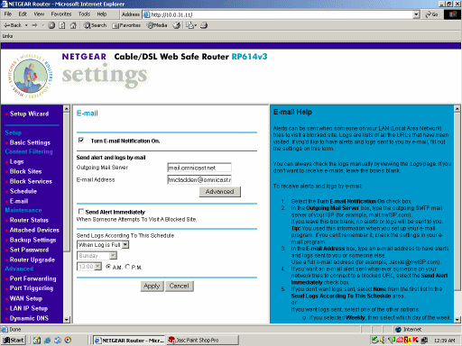This screenshot has height=346, width=462.
Task: Click the Apply button
Action: click(152, 286)
